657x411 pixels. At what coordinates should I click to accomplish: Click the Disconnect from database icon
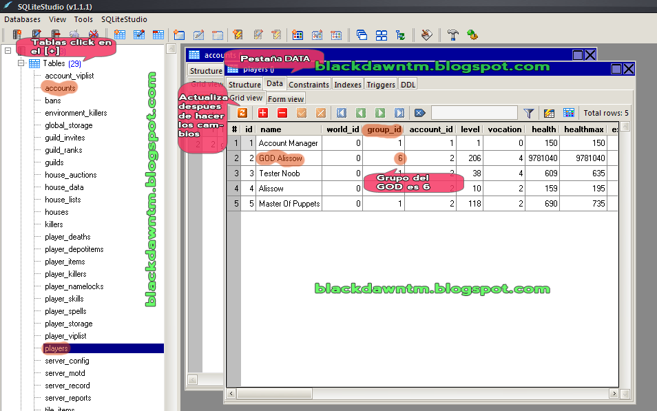94,35
